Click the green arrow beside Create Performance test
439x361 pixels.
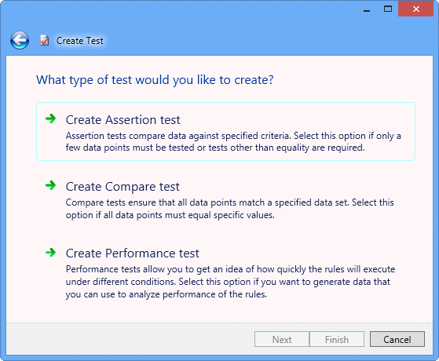[x=51, y=253]
